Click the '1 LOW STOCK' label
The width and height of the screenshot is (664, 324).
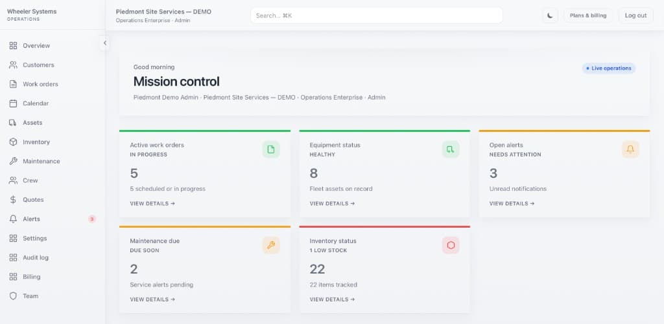(x=328, y=250)
